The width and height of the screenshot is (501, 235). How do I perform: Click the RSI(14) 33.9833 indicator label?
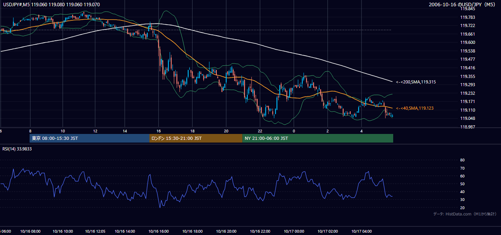click(x=17, y=149)
